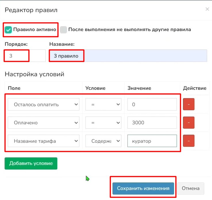Delete the "Оплачено" condition row
Screen dimensions: 212x200
tap(189, 123)
